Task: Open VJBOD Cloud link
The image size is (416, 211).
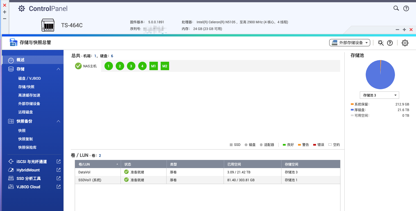Action: [x=28, y=187]
